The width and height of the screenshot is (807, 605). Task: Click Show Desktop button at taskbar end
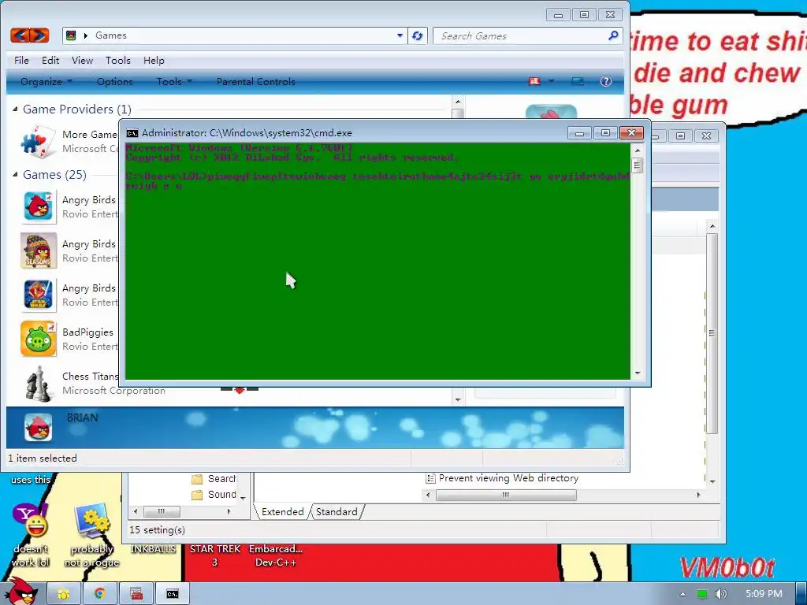[x=801, y=594]
